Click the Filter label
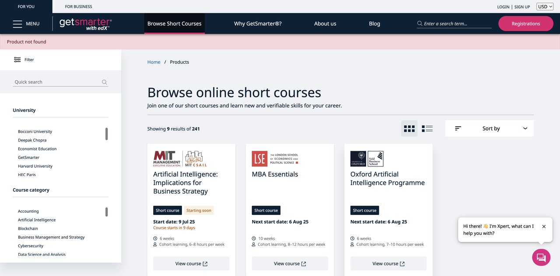The height and width of the screenshot is (276, 560). pyautogui.click(x=29, y=60)
